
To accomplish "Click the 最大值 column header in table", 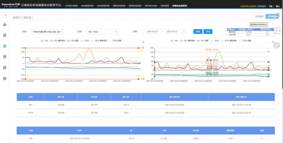I will (61, 97).
